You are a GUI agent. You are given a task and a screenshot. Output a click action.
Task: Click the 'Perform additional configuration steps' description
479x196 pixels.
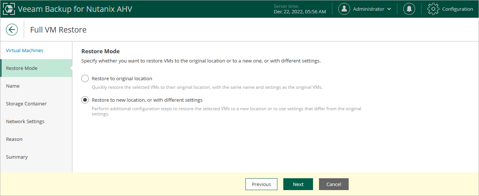(227, 111)
